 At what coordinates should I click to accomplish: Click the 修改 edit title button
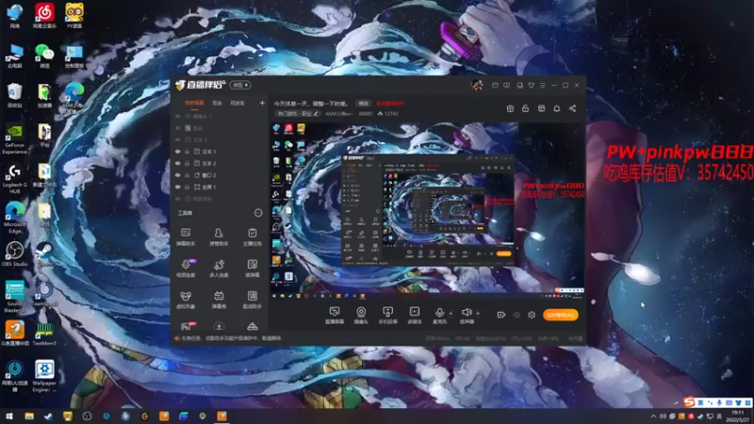coord(364,104)
